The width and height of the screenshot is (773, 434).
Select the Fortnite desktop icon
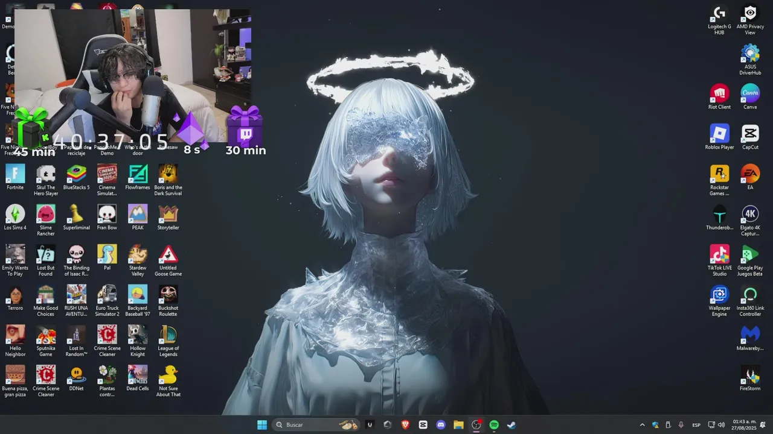(x=15, y=177)
